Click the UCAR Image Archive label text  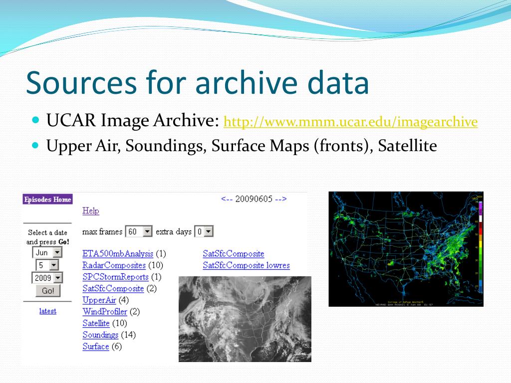[x=133, y=120]
